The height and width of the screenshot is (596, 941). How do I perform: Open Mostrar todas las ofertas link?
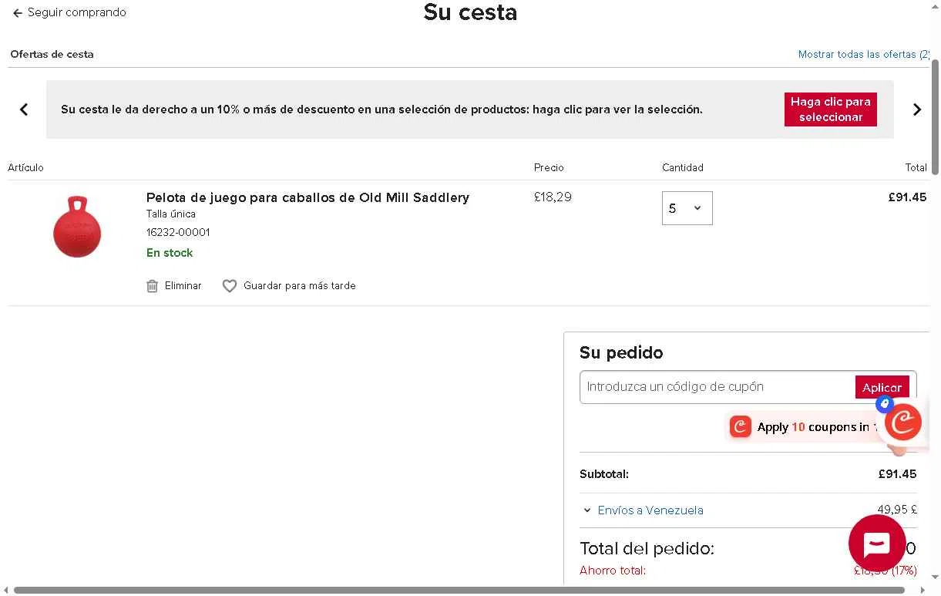pyautogui.click(x=864, y=55)
